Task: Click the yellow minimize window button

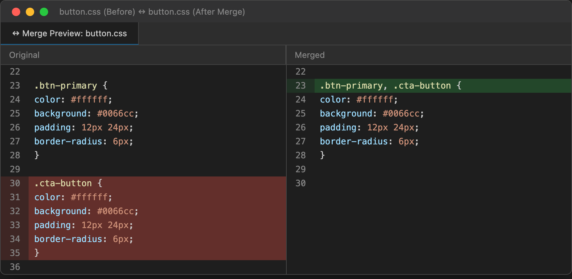Action: [x=30, y=12]
